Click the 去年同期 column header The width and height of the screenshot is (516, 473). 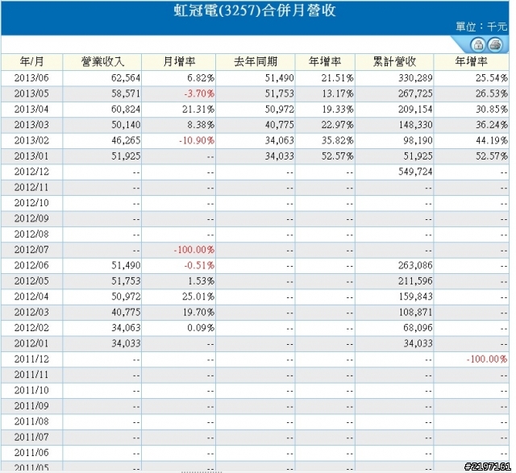point(256,61)
